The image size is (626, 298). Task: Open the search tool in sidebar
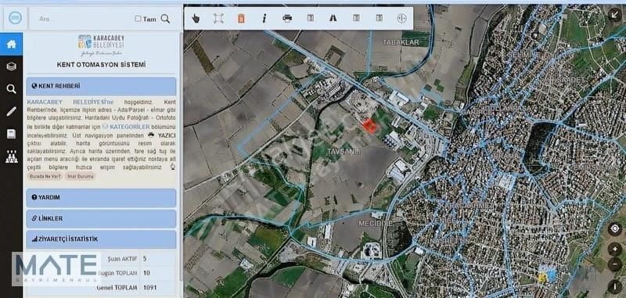point(11,89)
